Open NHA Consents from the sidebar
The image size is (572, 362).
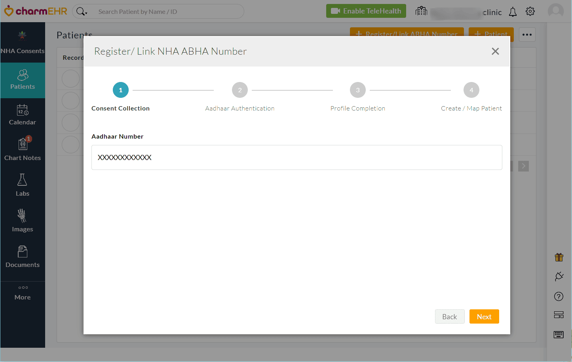click(23, 42)
